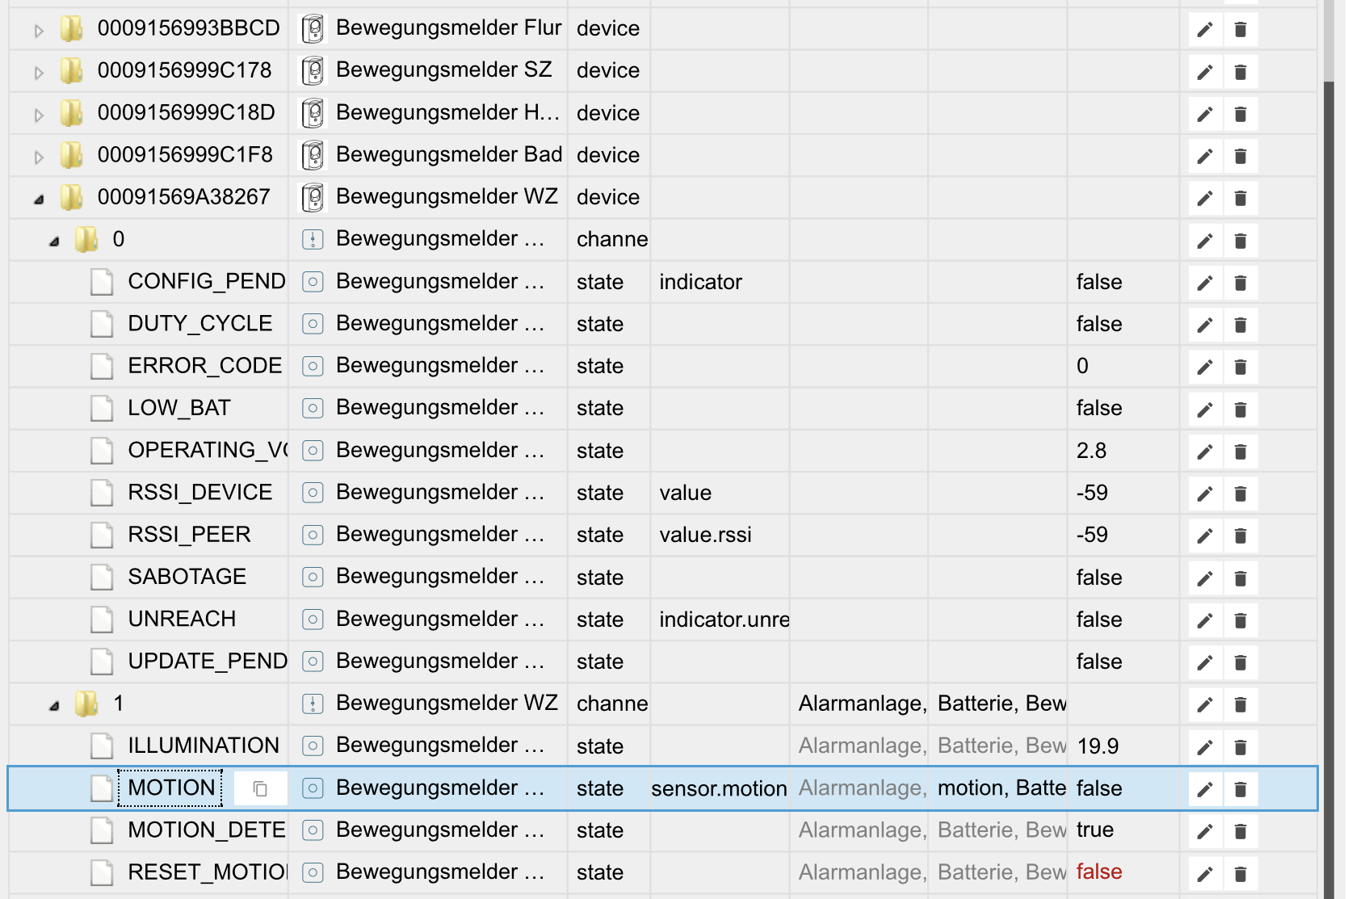Delete the RSSI_DEVICE state using trash icon
Image resolution: width=1348 pixels, height=899 pixels.
[x=1241, y=494]
